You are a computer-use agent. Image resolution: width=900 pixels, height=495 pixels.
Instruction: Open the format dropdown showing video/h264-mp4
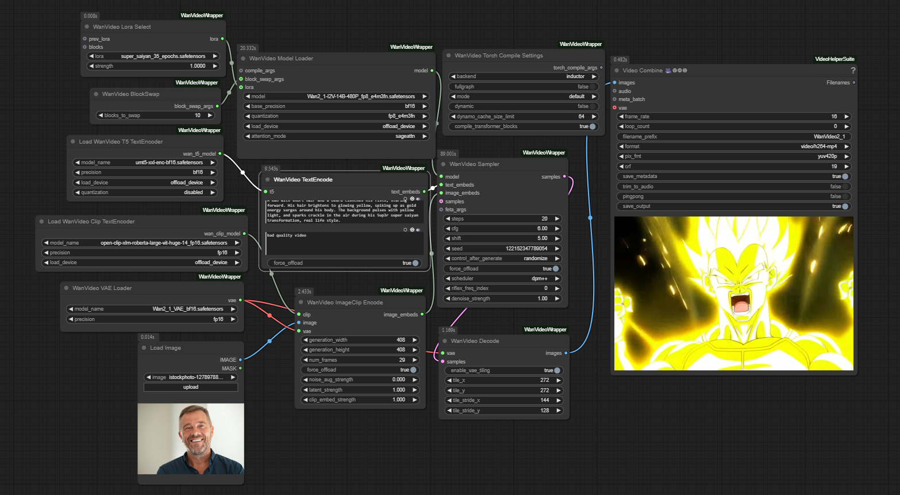[x=734, y=146]
